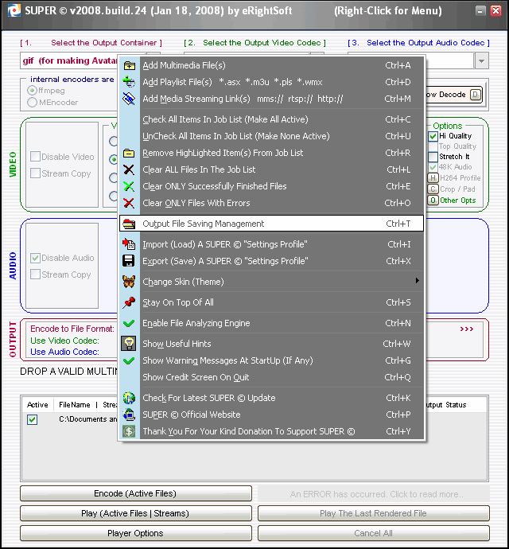Image resolution: width=509 pixels, height=549 pixels.
Task: Click the SUPER Official Website icon
Action: point(129,415)
